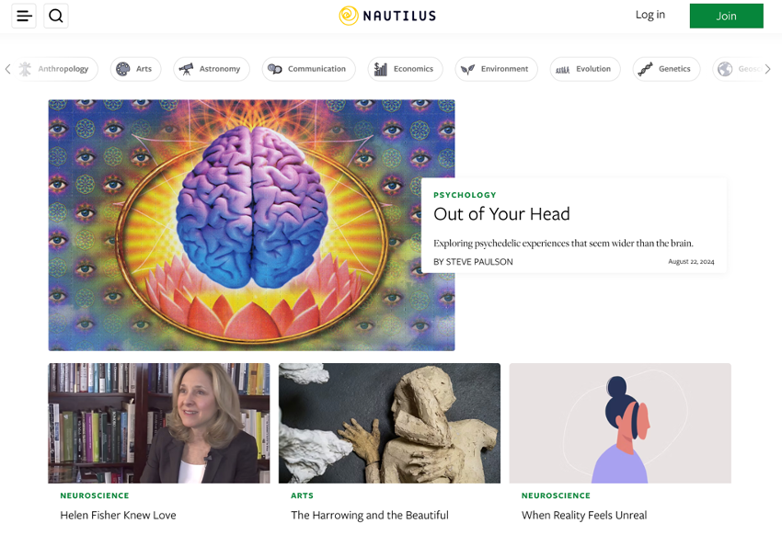Open the woman illustration thumbnail
Image resolution: width=782 pixels, height=535 pixels.
point(620,423)
